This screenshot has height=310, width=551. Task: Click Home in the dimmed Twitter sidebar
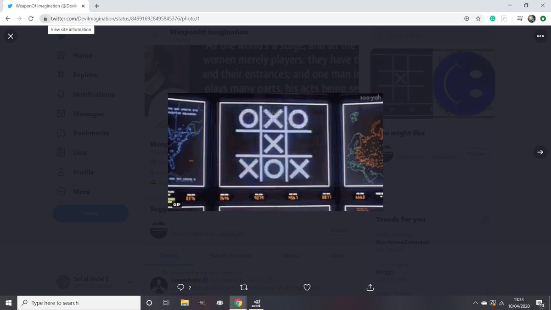[74, 55]
